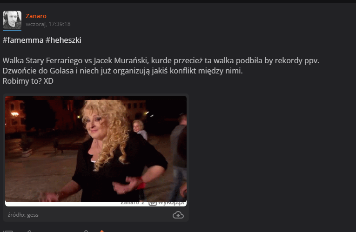Click the image attachment footer bar
This screenshot has width=356, height=232.
96,214
